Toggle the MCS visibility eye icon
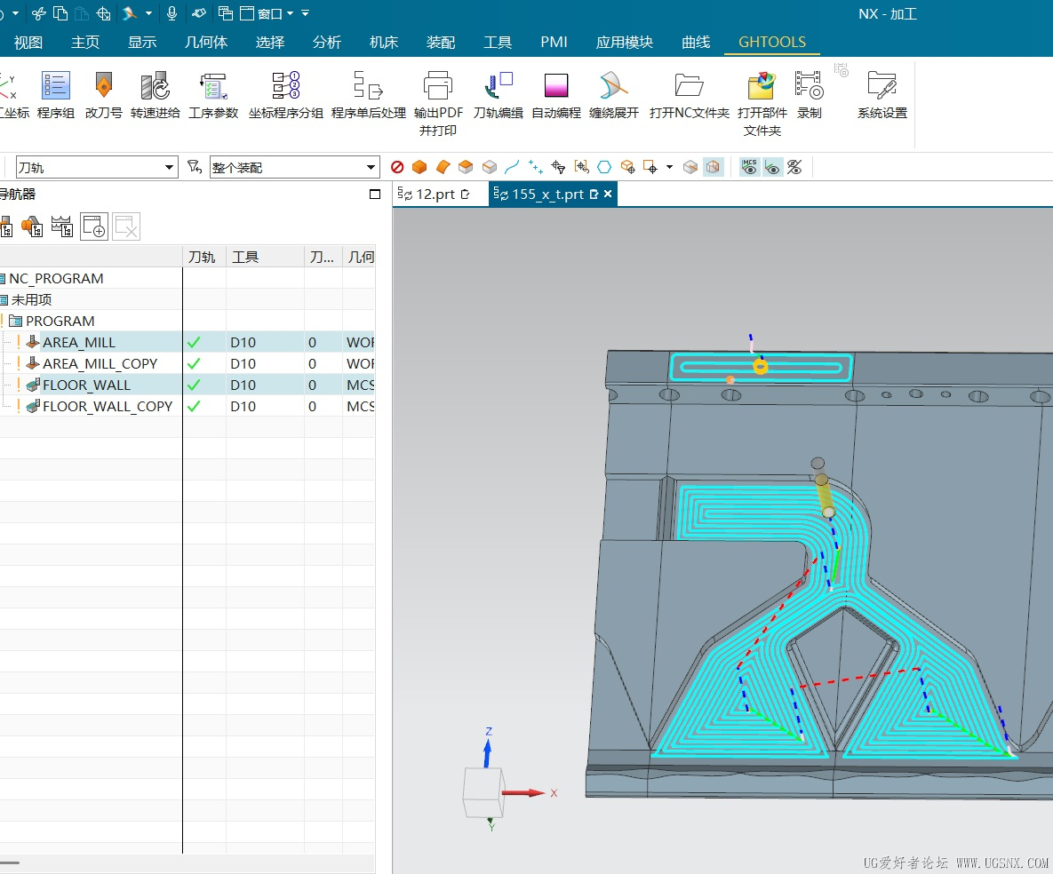Screen dimensions: 1053x874 750,167
